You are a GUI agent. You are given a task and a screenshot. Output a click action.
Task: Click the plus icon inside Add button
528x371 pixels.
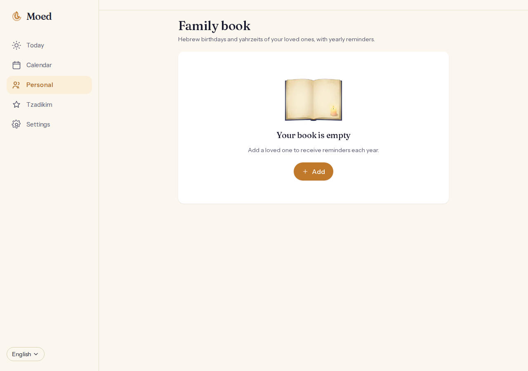(305, 171)
